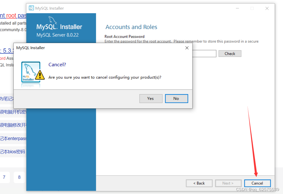Click the 'Cancel?' dialog heading

(57, 65)
